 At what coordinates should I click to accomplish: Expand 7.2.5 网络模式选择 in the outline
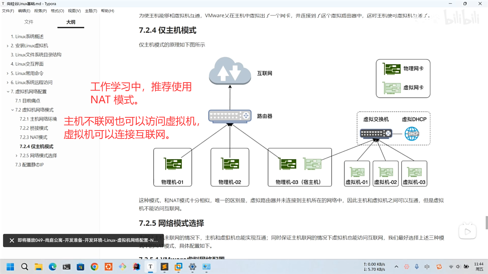[x=17, y=156]
